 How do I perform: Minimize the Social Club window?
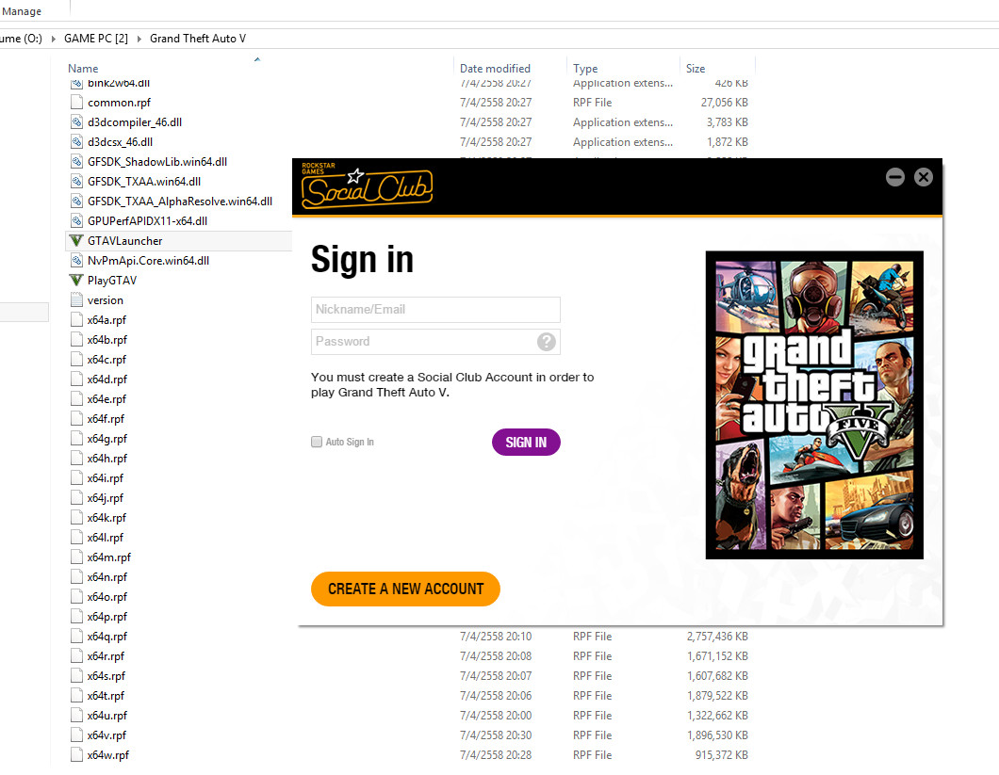click(x=895, y=177)
